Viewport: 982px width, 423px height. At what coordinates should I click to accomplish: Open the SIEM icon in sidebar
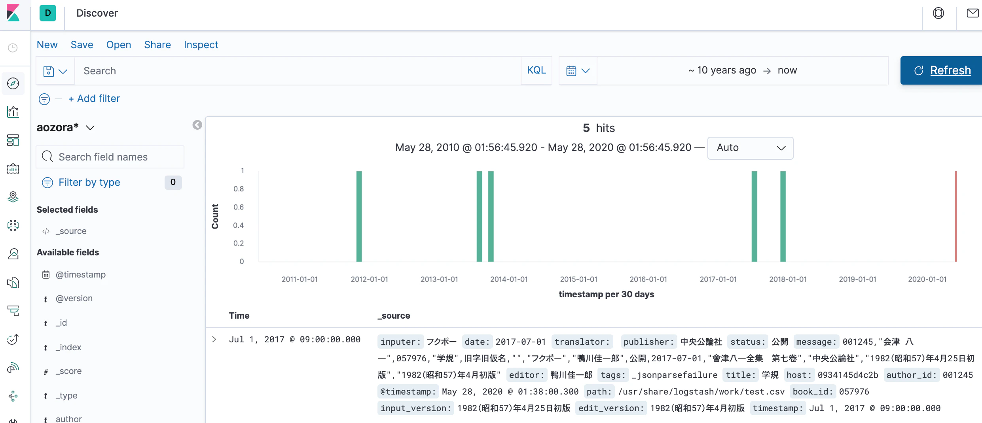coord(13,368)
